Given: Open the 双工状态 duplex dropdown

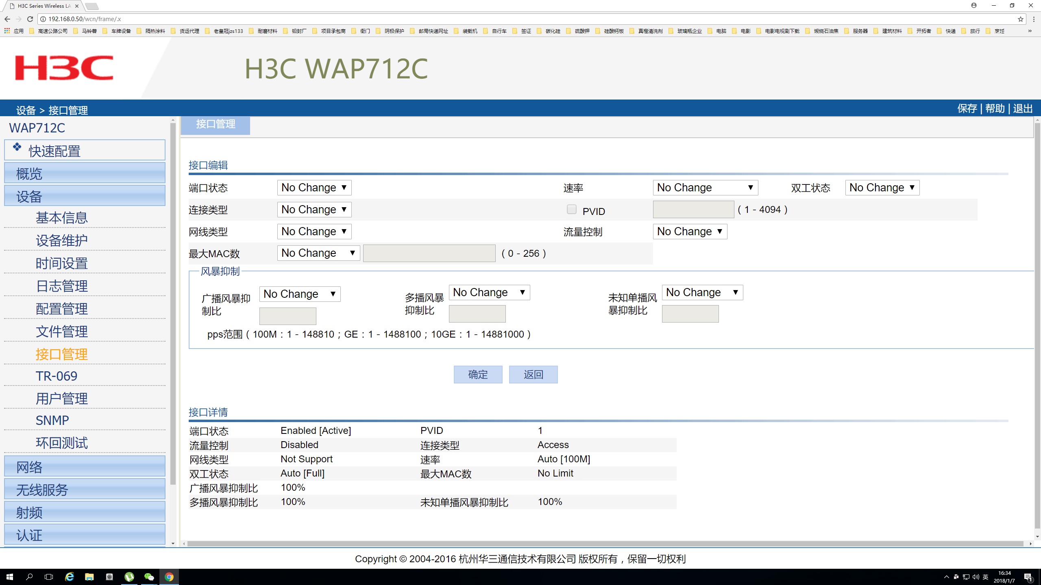Looking at the screenshot, I should tap(882, 188).
